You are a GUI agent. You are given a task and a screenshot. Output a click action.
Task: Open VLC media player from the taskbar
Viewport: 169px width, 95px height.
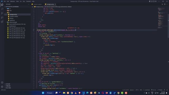[76, 93]
